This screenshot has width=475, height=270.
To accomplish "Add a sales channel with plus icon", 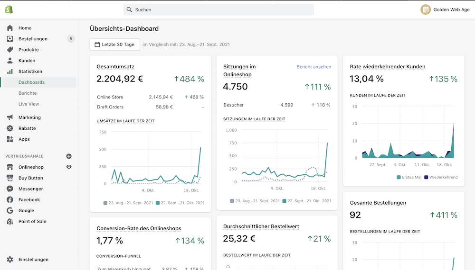I will (69, 156).
